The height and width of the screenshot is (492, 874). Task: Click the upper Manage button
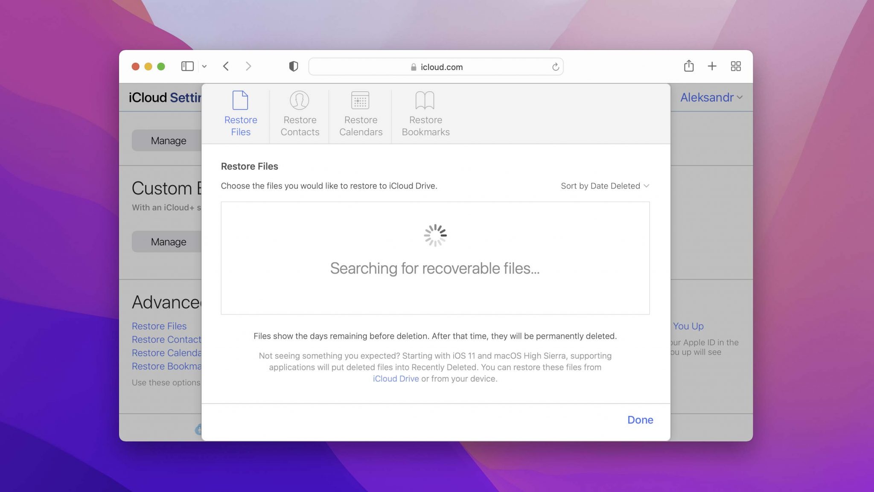pyautogui.click(x=167, y=140)
